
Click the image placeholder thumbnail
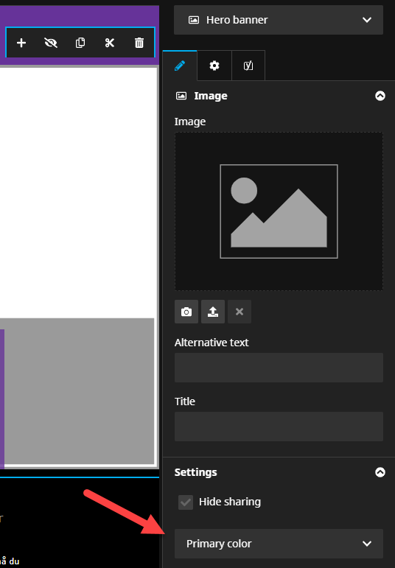point(279,211)
